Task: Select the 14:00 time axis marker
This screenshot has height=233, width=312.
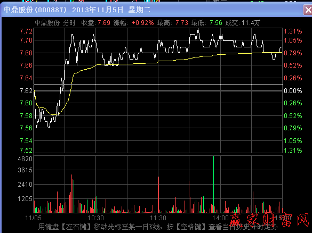Action: point(220,218)
